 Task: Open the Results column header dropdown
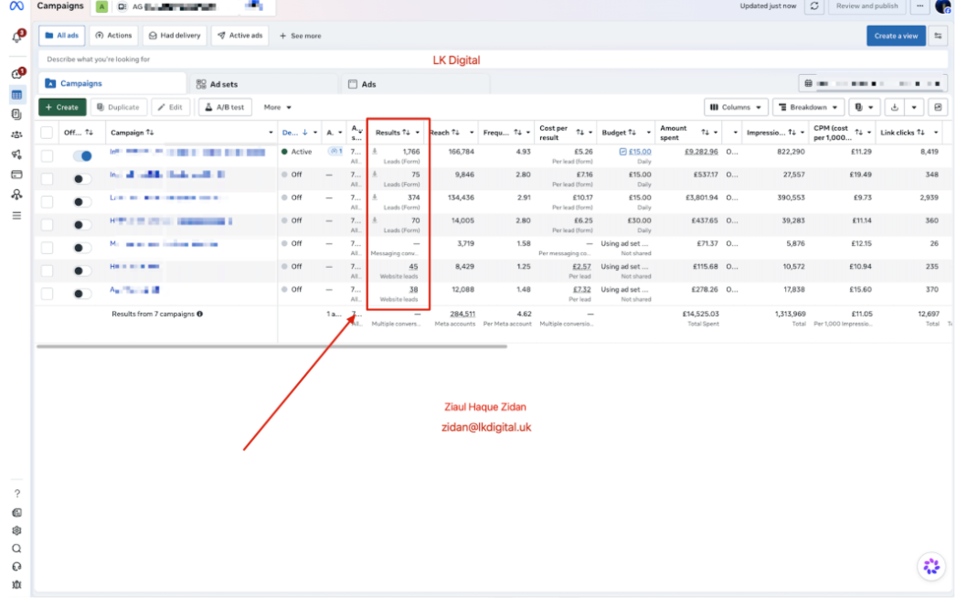(418, 133)
